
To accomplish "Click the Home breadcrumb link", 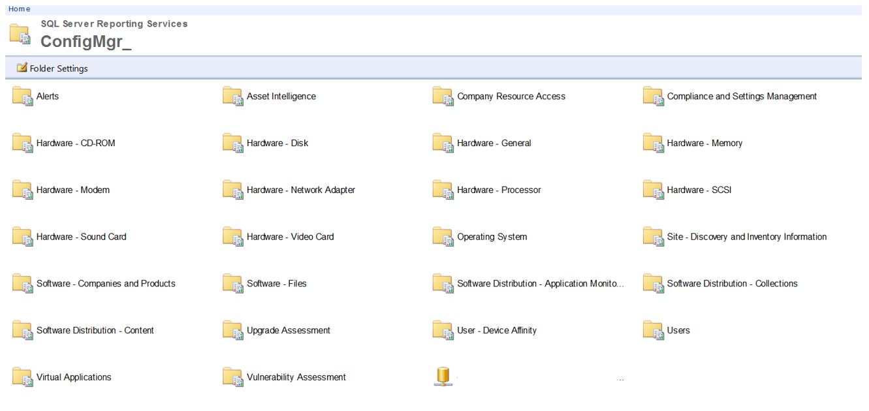I will coord(19,9).
